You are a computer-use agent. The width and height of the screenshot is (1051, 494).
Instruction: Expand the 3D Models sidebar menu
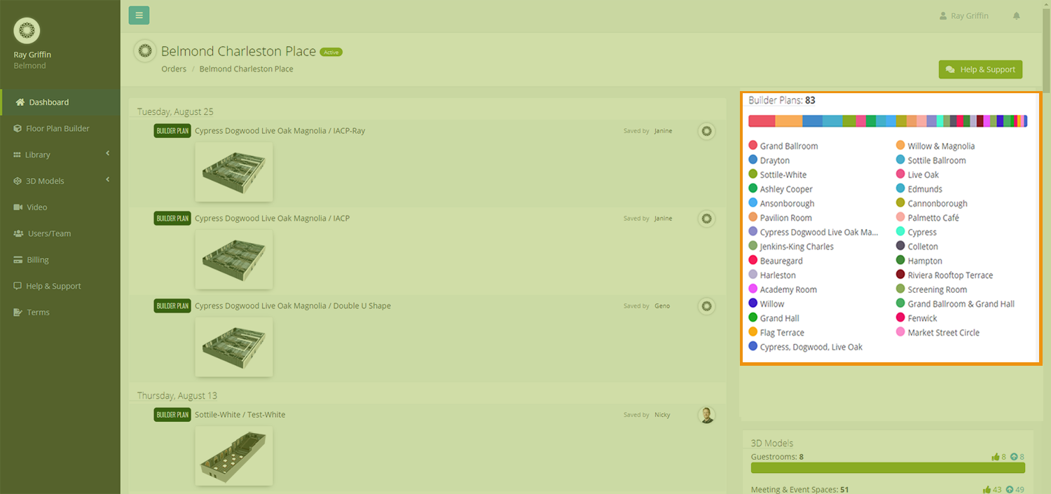[60, 181]
